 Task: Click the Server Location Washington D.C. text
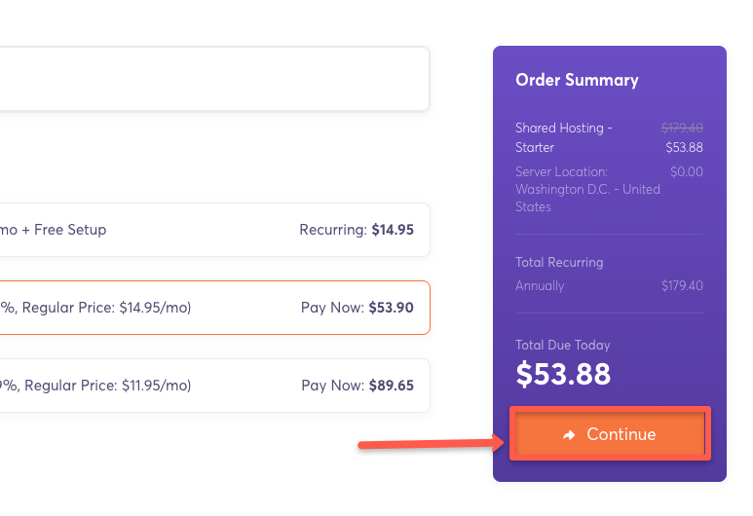(587, 189)
